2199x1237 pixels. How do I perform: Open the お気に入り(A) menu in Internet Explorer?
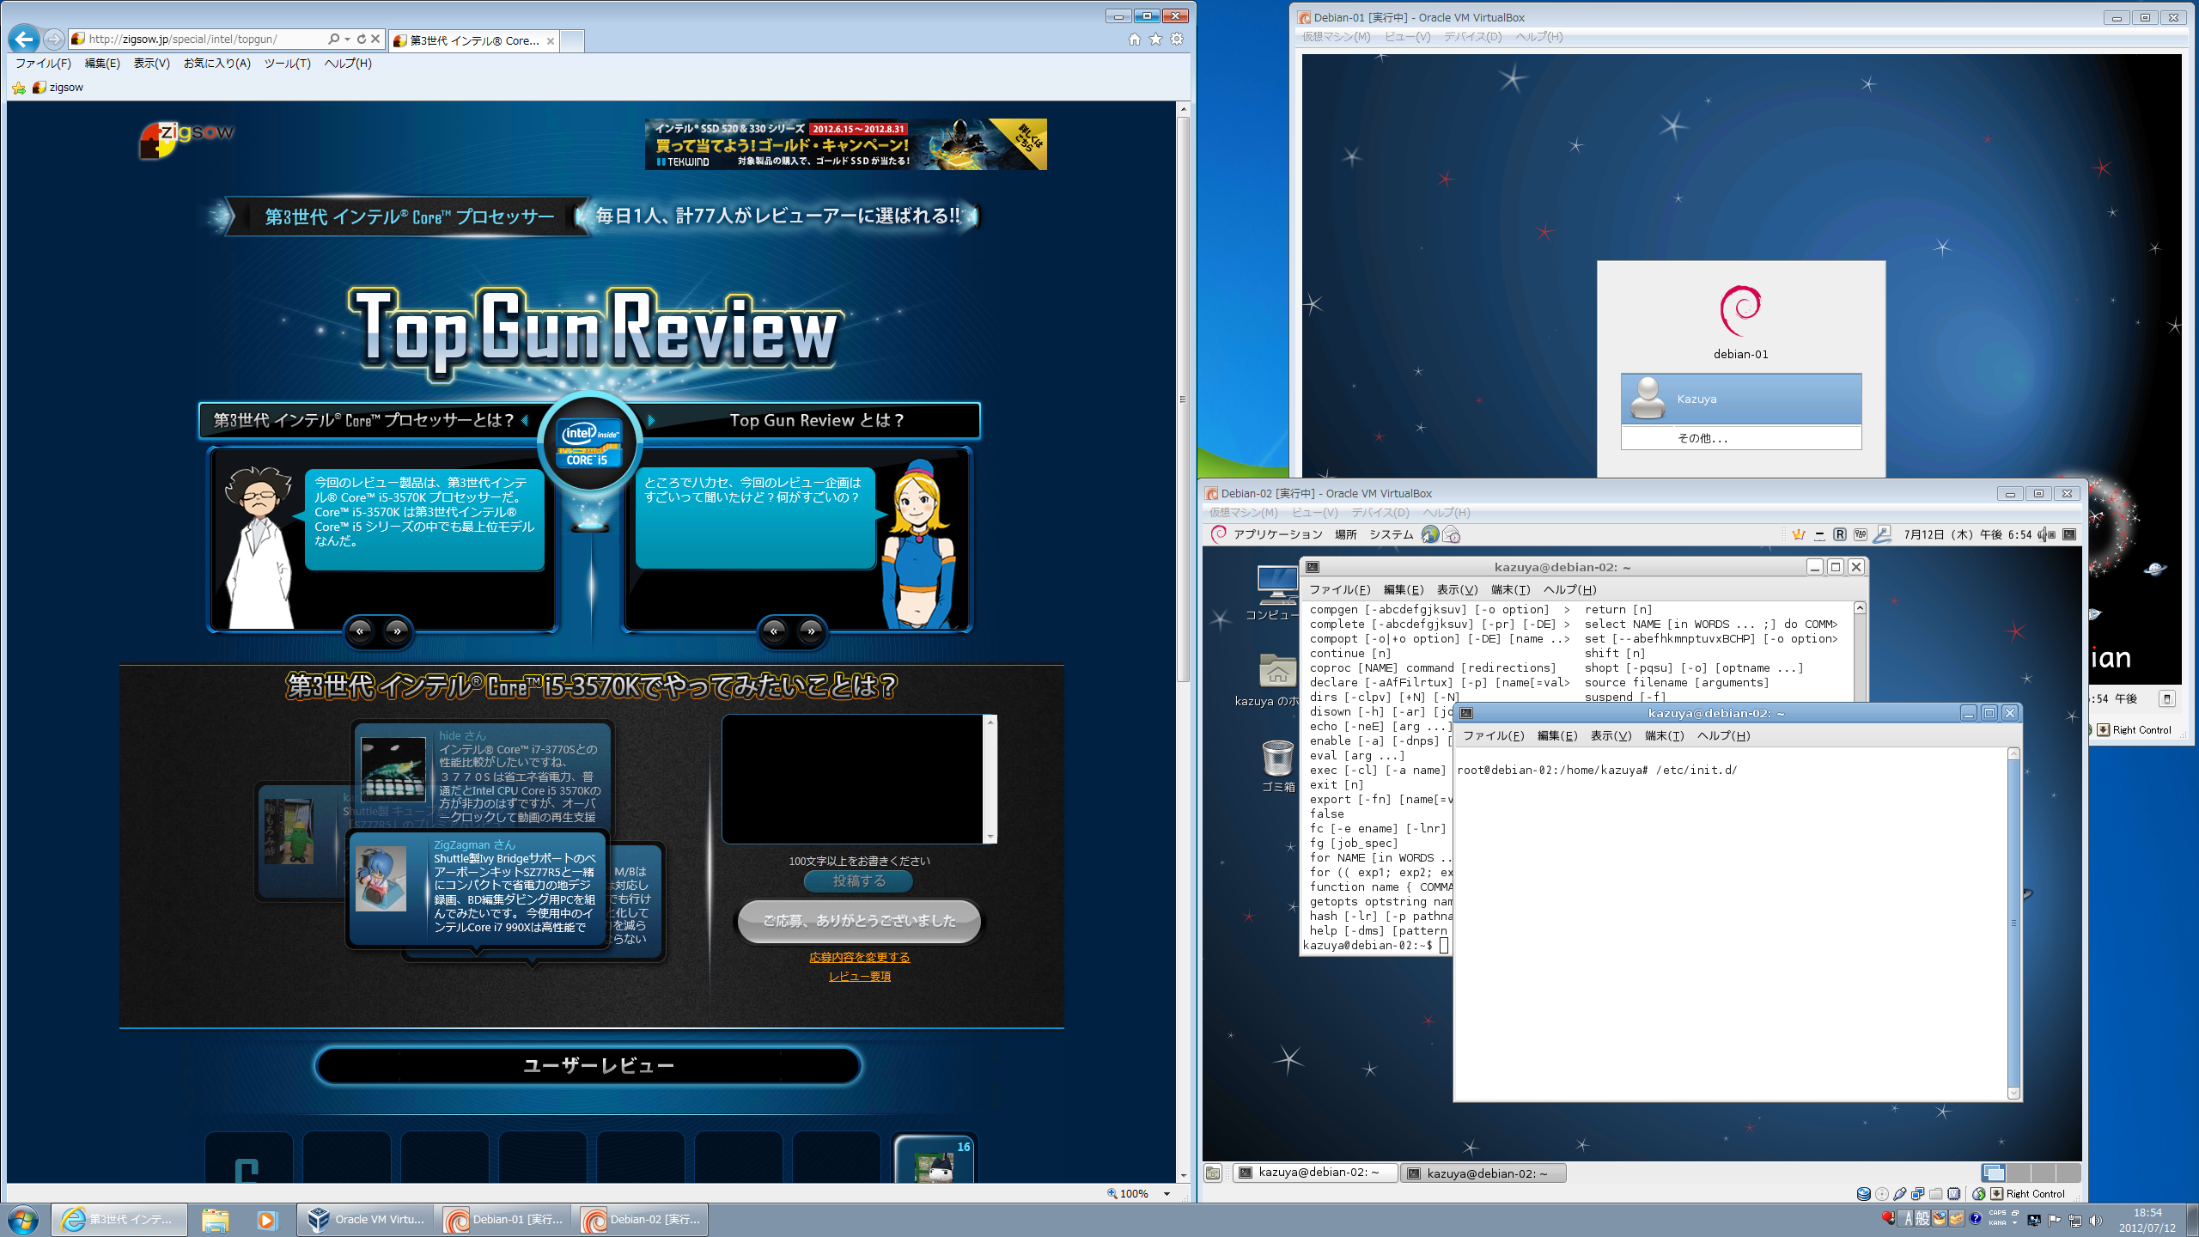click(x=216, y=64)
